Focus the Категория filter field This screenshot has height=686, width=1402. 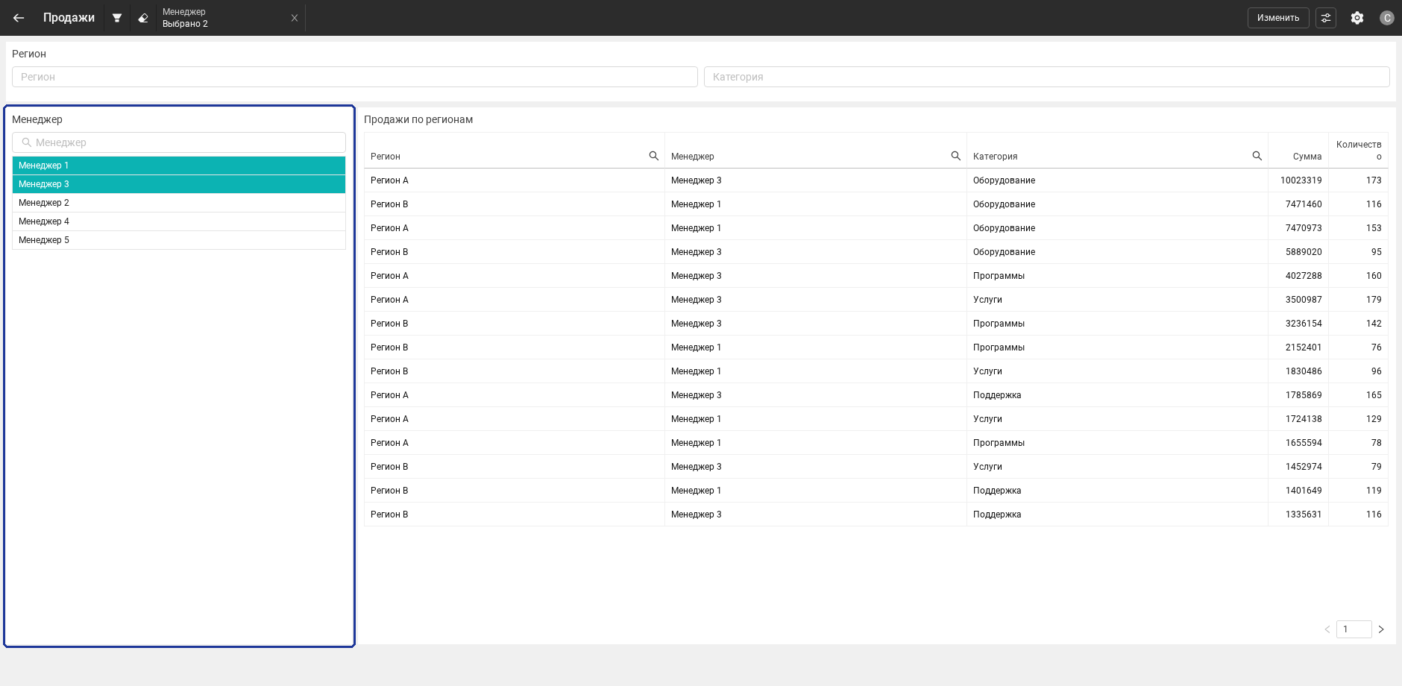pos(1047,77)
